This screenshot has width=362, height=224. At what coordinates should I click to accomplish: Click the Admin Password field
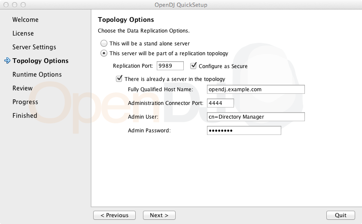244,130
